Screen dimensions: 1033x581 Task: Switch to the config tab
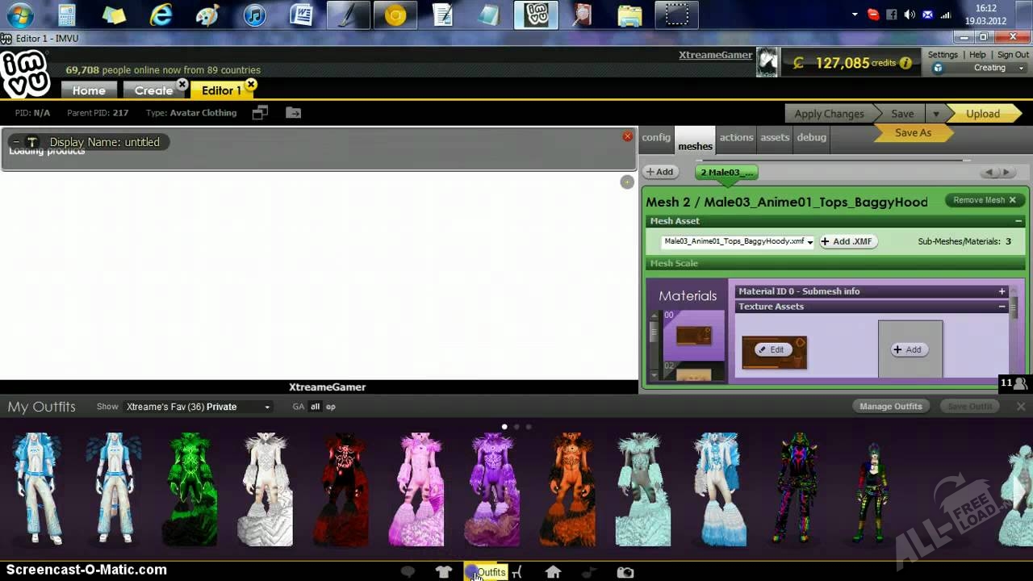coord(656,137)
